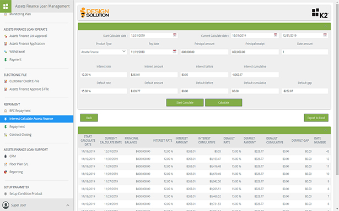The image size is (339, 211).
Task: Click the 11/27/2019 current calculate date cell
Action: (x=111, y=181)
